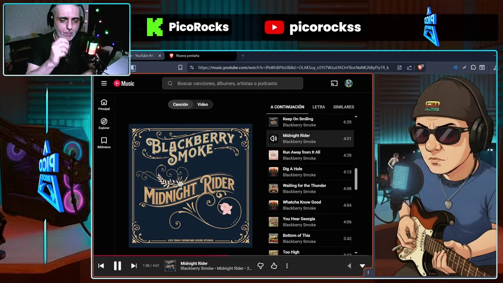The image size is (503, 283).
Task: Skip to the next track
Action: pyautogui.click(x=134, y=266)
